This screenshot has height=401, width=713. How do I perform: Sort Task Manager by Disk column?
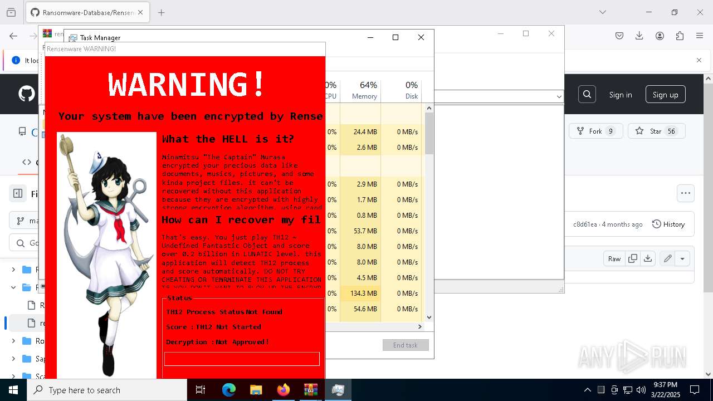point(401,90)
